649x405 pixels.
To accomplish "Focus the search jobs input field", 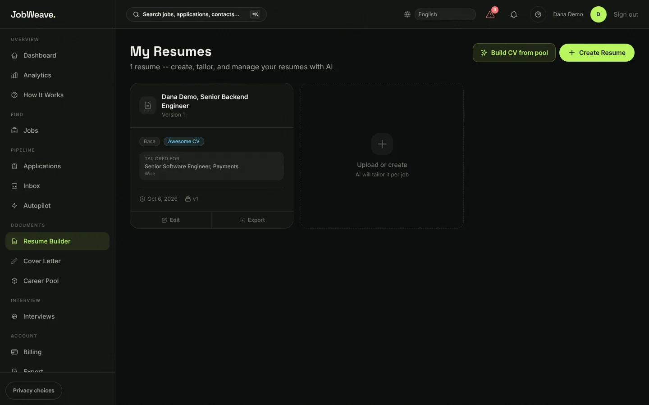I will click(197, 14).
